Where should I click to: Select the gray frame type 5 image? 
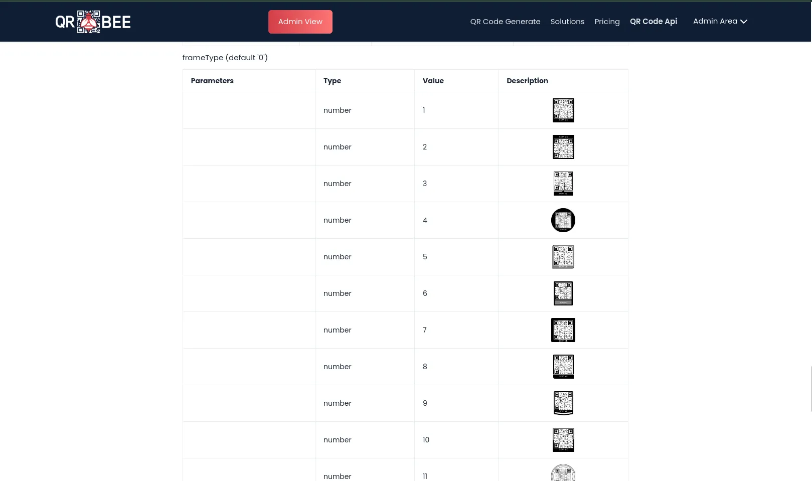tap(563, 257)
